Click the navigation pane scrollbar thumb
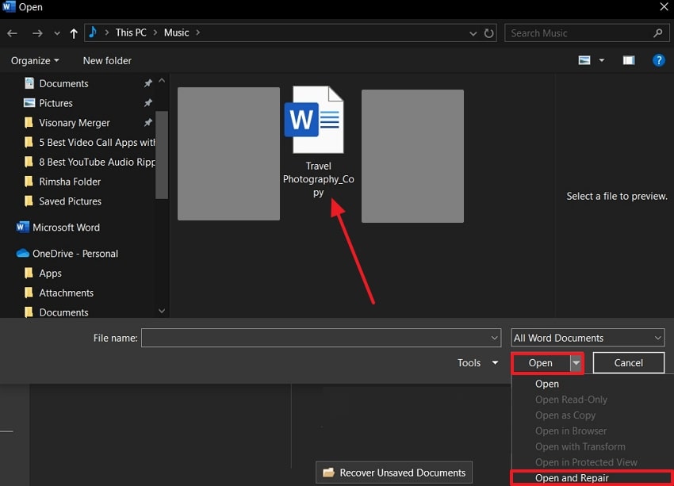674x486 pixels. (x=162, y=155)
